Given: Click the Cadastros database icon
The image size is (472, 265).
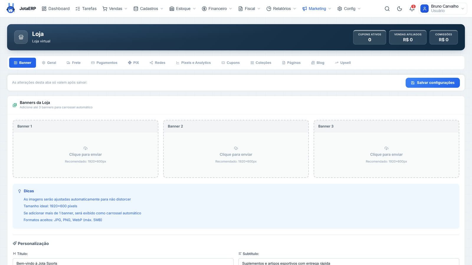Looking at the screenshot, I should 136,9.
